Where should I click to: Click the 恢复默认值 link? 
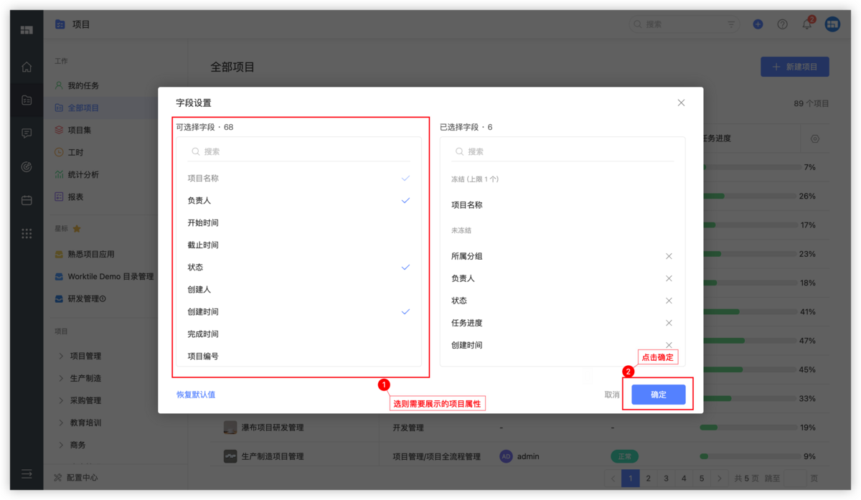pos(196,395)
